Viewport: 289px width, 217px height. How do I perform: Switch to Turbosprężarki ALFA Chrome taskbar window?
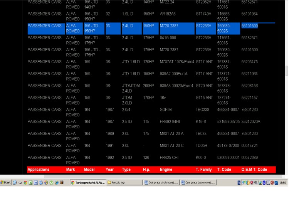(x=88, y=183)
